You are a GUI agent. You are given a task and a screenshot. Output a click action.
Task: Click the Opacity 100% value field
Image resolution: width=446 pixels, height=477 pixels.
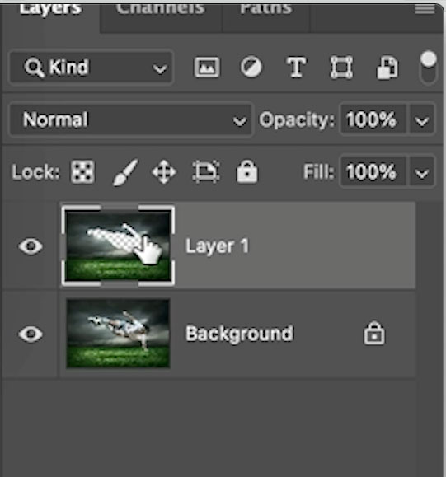tap(373, 119)
